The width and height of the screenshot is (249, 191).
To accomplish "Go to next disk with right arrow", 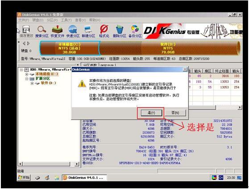I will (x=28, y=43).
